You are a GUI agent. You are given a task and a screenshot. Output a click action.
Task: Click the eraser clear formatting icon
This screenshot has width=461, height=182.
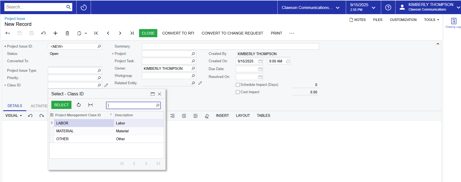(207, 116)
